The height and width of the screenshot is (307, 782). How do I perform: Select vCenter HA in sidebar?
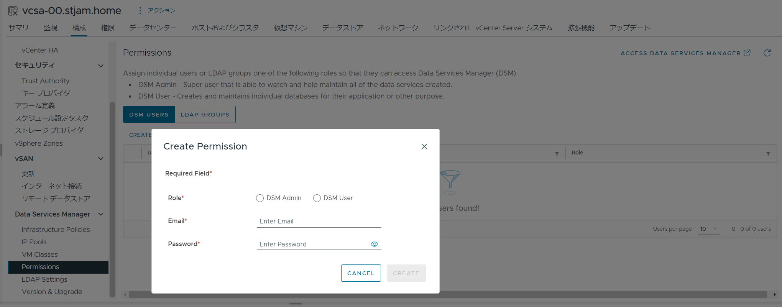40,50
